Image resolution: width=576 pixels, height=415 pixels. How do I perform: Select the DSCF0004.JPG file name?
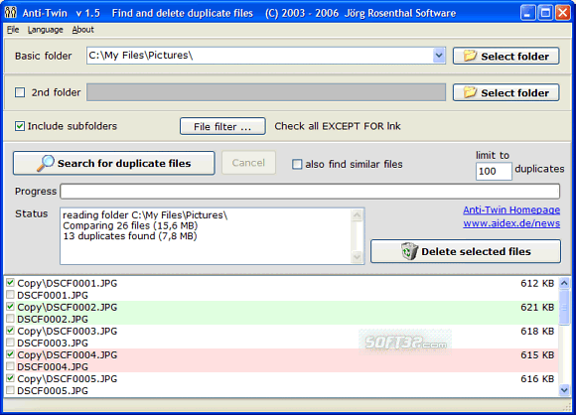[53, 366]
